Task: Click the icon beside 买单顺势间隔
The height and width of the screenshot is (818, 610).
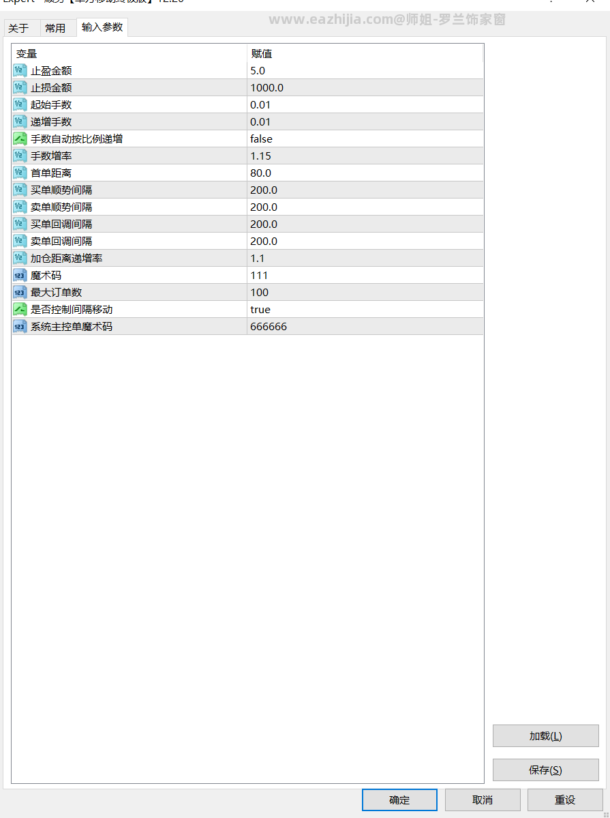Action: click(x=20, y=190)
